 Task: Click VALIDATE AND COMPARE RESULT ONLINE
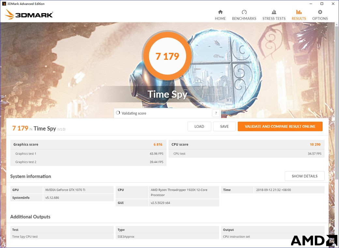[x=280, y=126]
